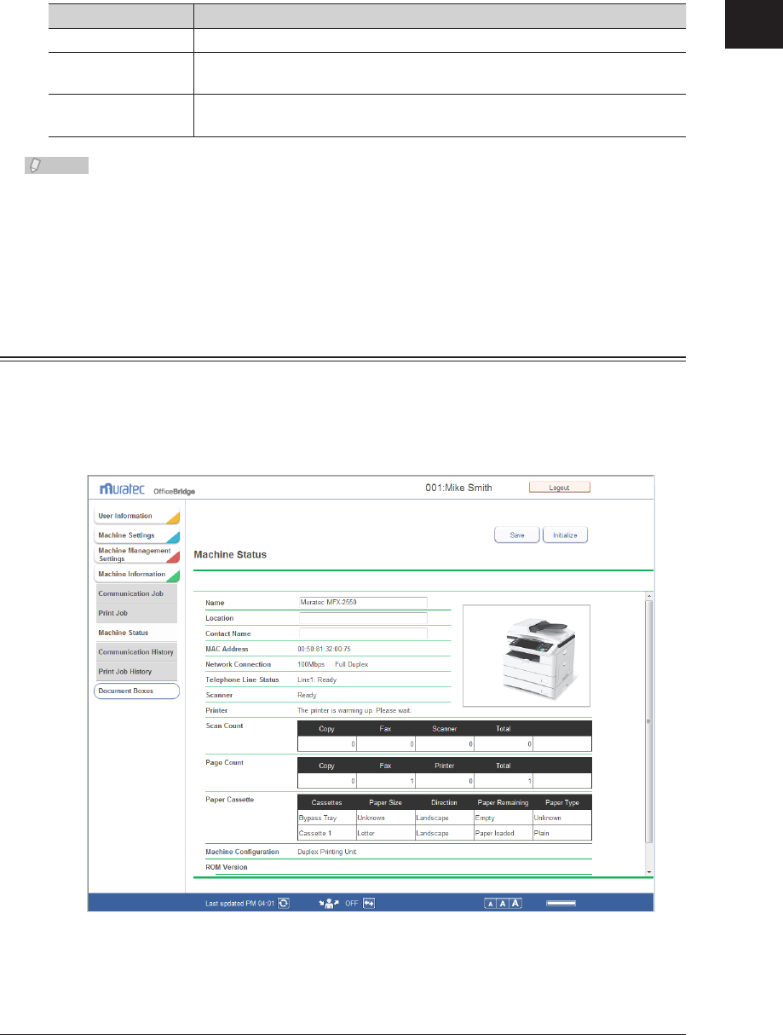Click the Cassette 1 row cell
This screenshot has width=783, height=1035.
coord(327,833)
